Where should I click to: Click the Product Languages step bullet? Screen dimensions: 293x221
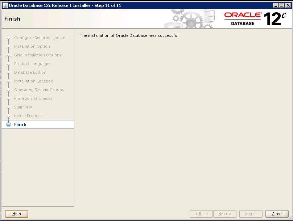[x=8, y=64]
